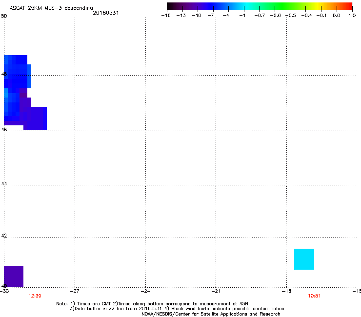
Task: Click the longitude label -24
Action: [145, 291]
